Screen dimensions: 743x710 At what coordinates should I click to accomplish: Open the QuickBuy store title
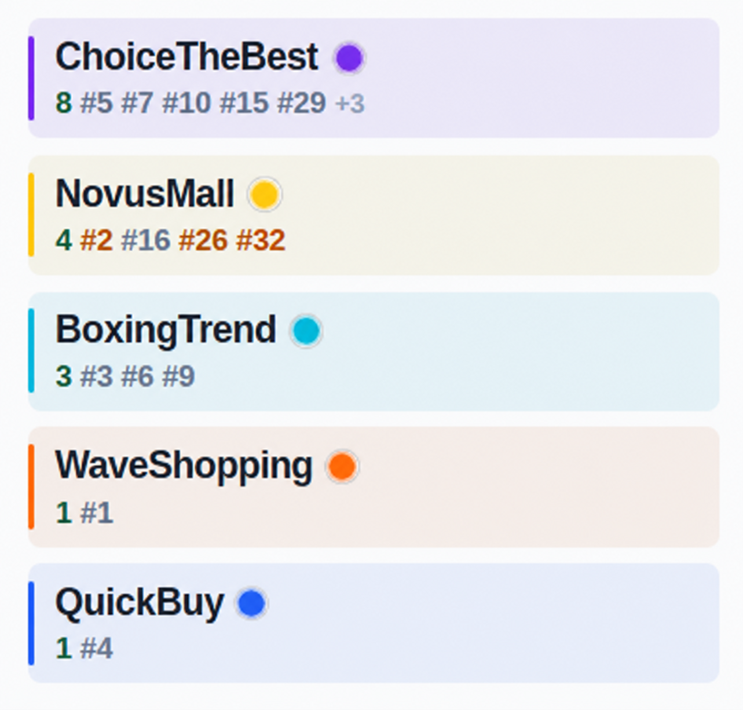(x=140, y=603)
